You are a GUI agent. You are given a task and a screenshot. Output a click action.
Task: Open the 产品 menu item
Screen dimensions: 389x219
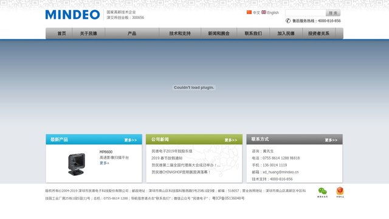pyautogui.click(x=132, y=33)
